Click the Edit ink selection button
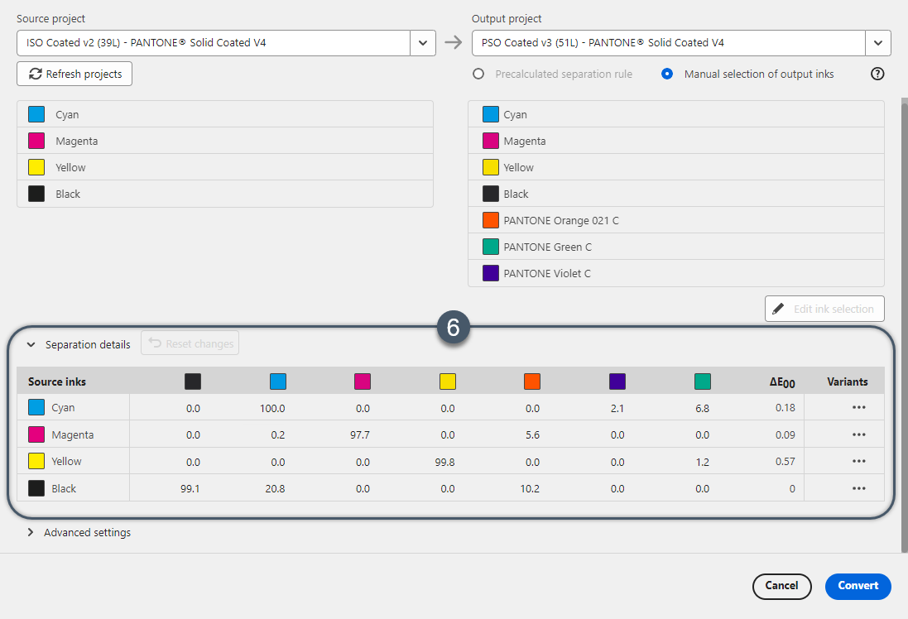The image size is (908, 619). (x=824, y=309)
